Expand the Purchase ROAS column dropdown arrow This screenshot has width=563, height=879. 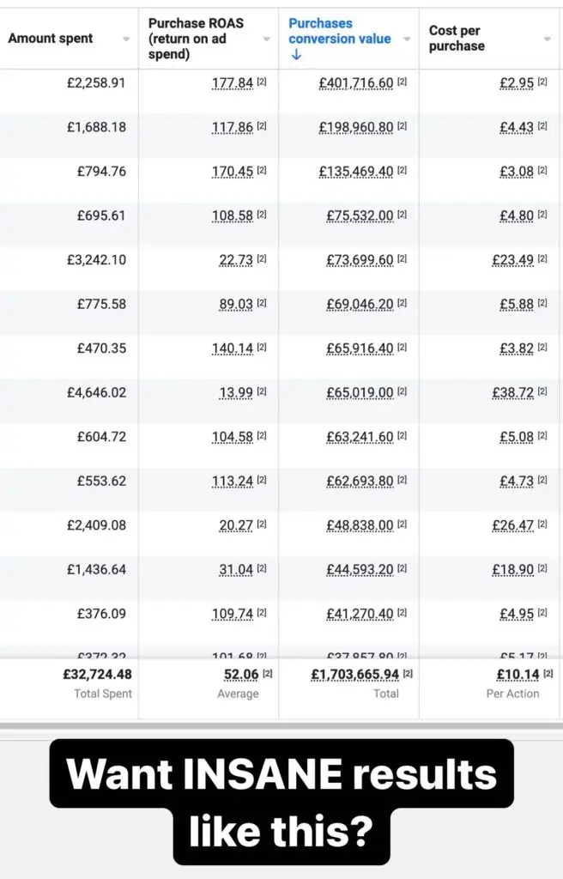click(x=266, y=39)
